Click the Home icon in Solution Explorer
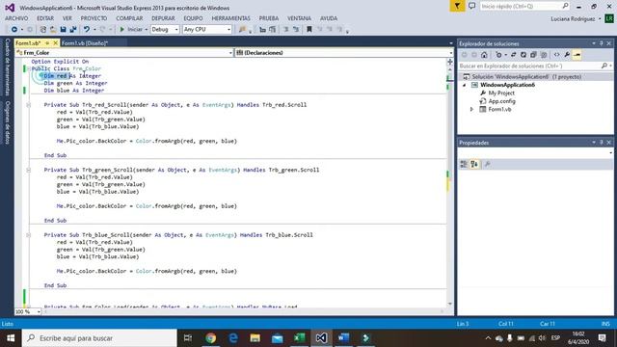617x347 pixels. [484, 55]
